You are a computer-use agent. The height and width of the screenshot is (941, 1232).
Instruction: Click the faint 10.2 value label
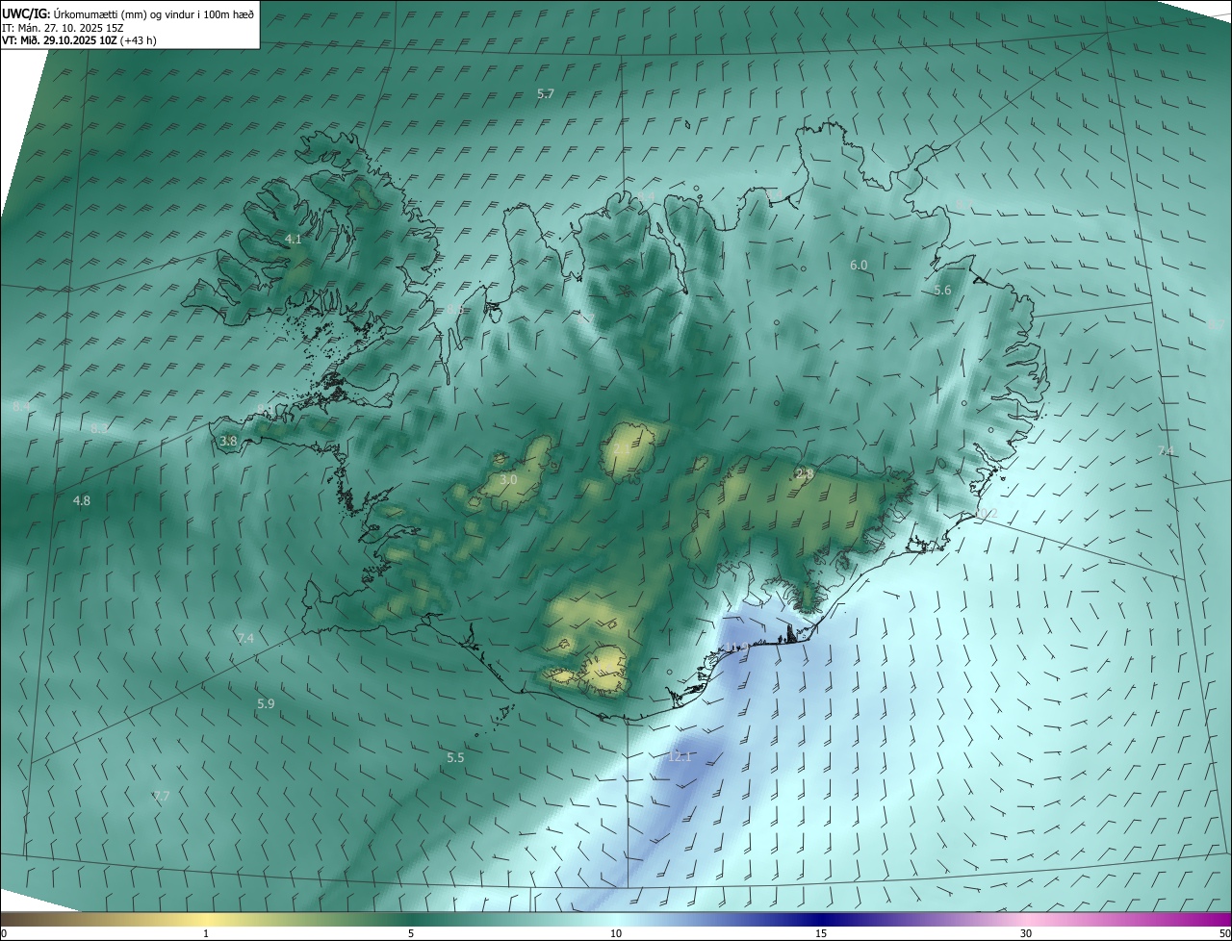[x=985, y=515]
